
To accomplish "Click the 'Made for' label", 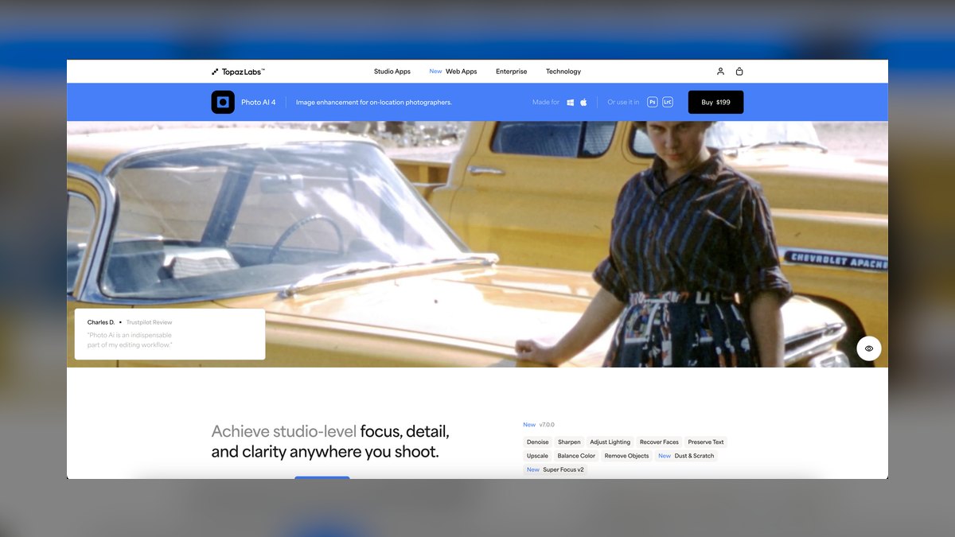I will click(546, 103).
